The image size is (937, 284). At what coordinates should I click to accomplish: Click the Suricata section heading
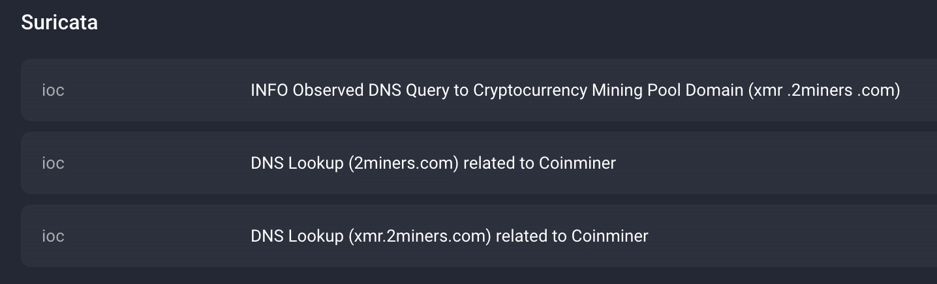(x=59, y=22)
